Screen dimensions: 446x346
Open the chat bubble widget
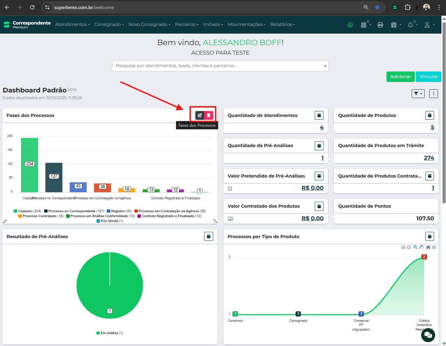point(428,335)
